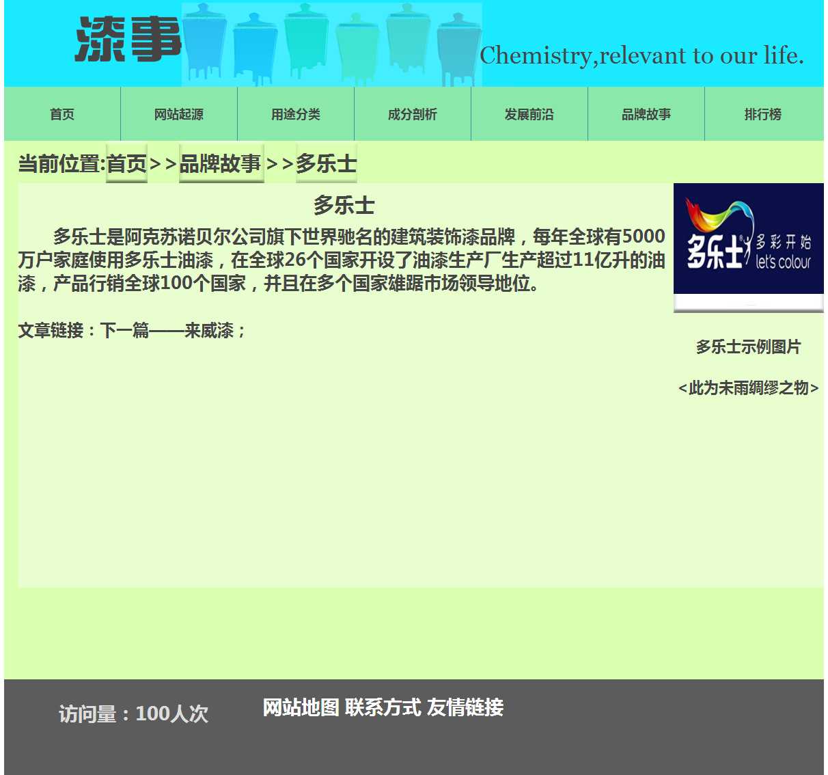Screen dimensions: 828x775
Task: Click the Chemistry slogan text in header
Action: [x=641, y=55]
